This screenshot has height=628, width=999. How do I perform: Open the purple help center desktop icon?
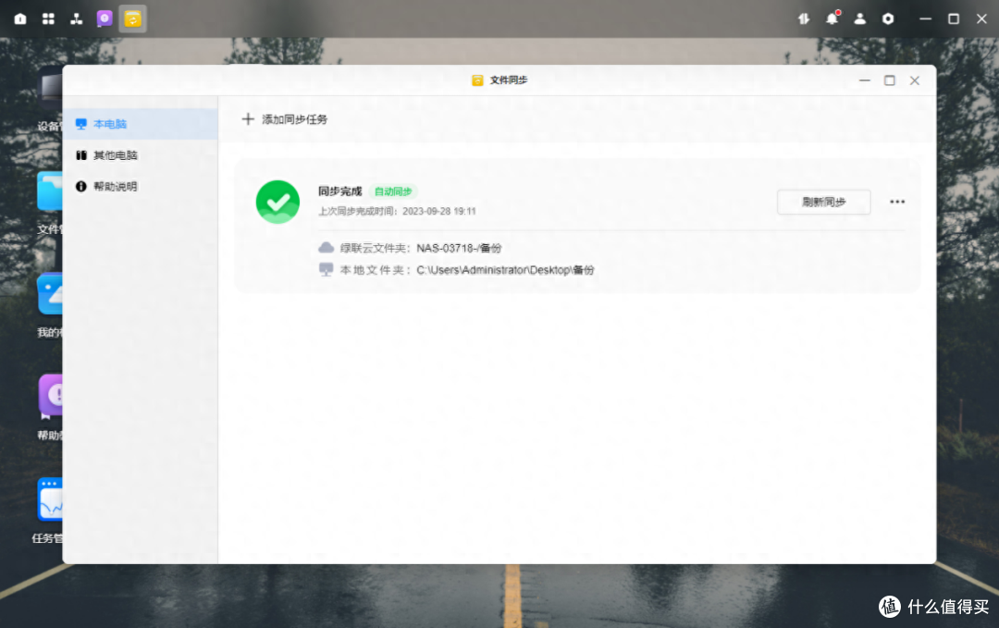coord(50,395)
